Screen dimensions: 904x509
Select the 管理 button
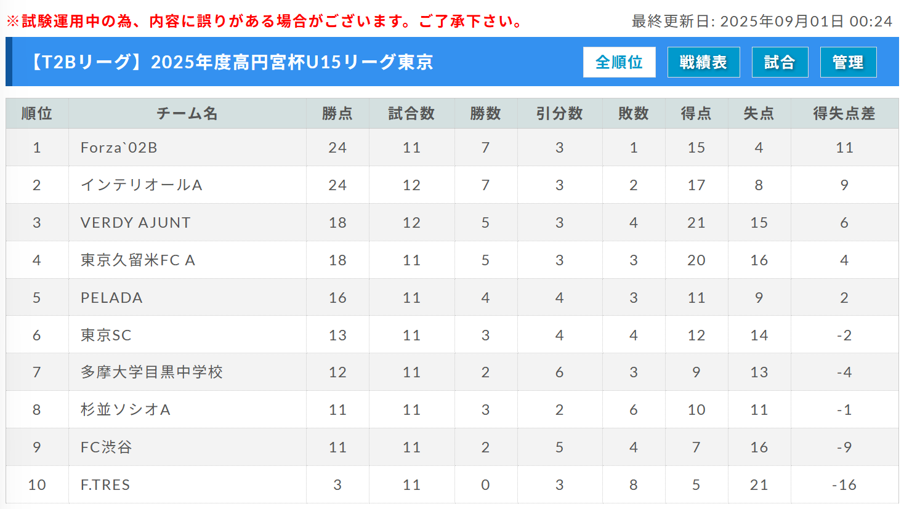pyautogui.click(x=848, y=62)
